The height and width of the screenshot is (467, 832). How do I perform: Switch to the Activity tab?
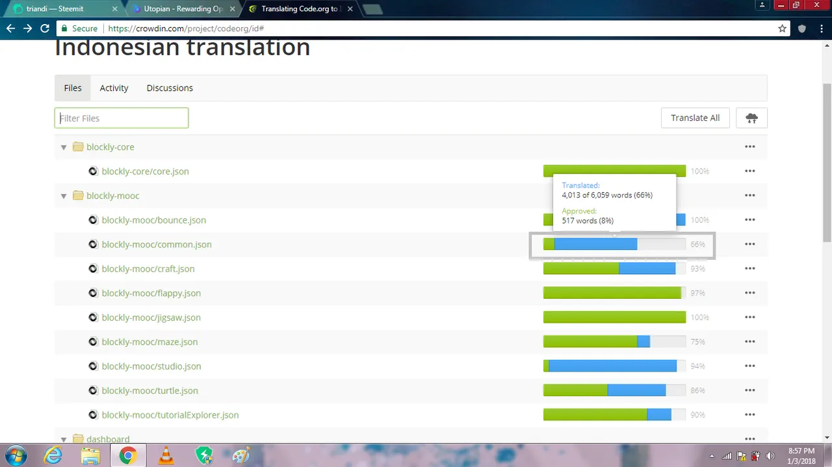tap(114, 88)
